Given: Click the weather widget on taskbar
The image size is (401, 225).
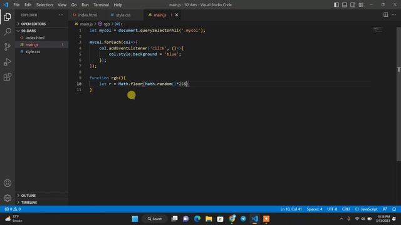Looking at the screenshot, I should (x=14, y=219).
